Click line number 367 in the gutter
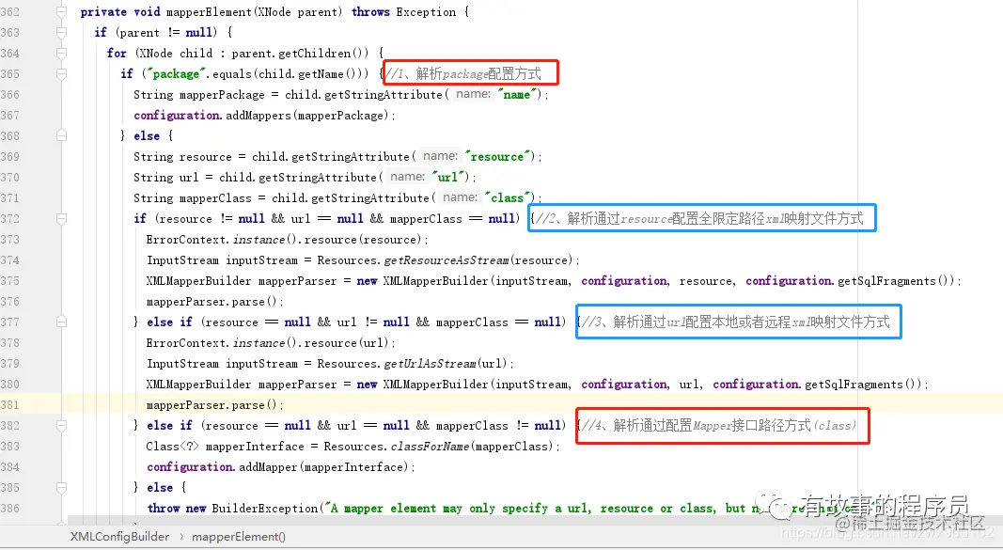Viewport: 1003px width, 550px height. 10,115
